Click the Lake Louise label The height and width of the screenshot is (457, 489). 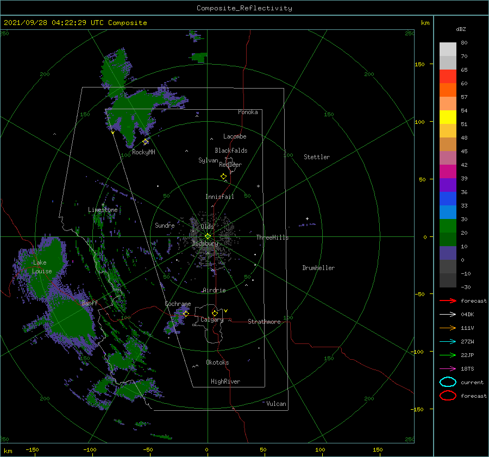[x=42, y=267]
